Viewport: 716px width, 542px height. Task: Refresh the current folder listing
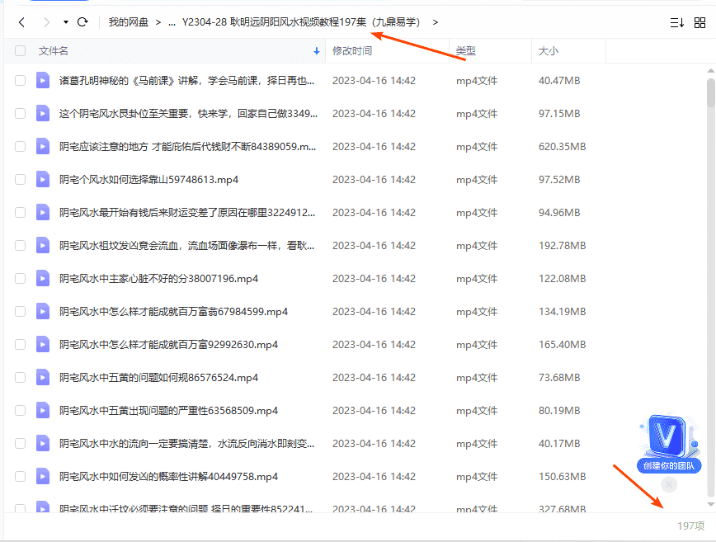[x=82, y=22]
